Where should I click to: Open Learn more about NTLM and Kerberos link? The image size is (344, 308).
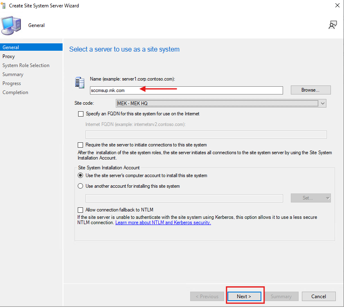point(163,223)
